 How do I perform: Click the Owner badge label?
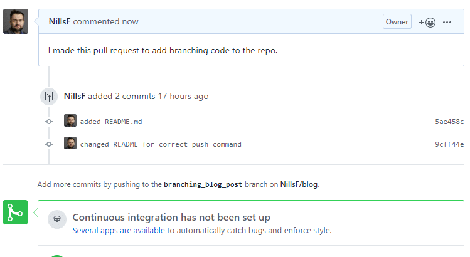pos(397,21)
